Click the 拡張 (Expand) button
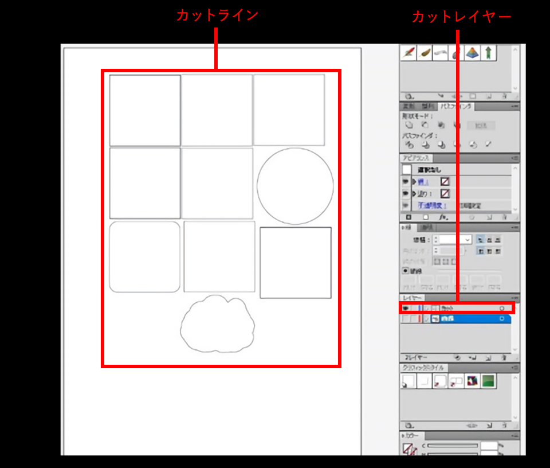This screenshot has height=468, width=550. pyautogui.click(x=481, y=126)
